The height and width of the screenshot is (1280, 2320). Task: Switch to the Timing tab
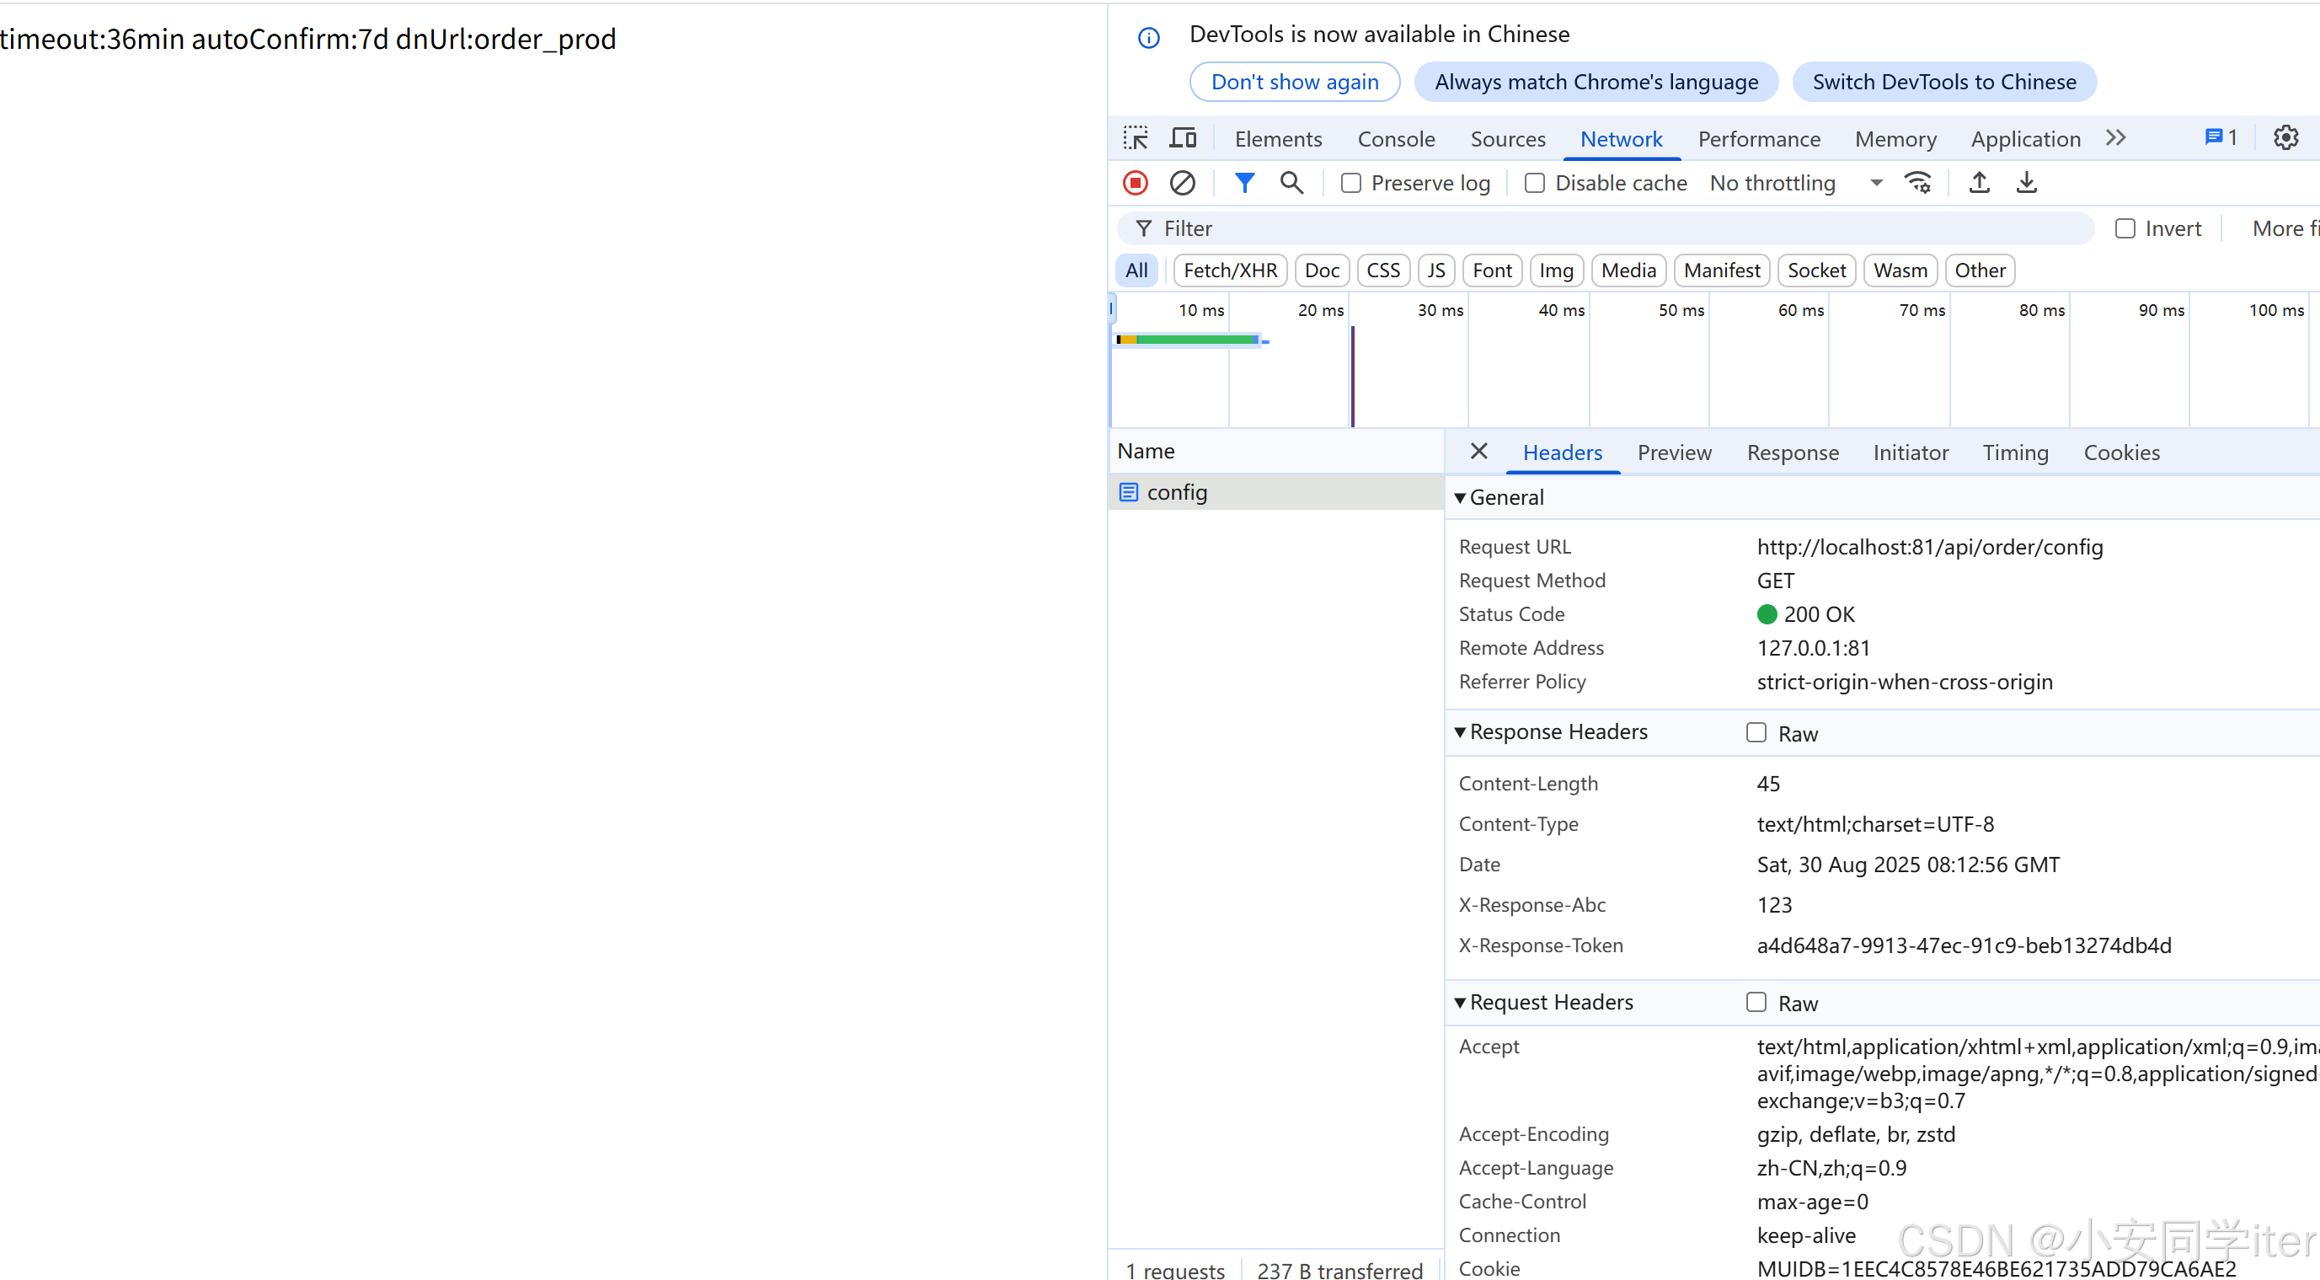point(2015,453)
